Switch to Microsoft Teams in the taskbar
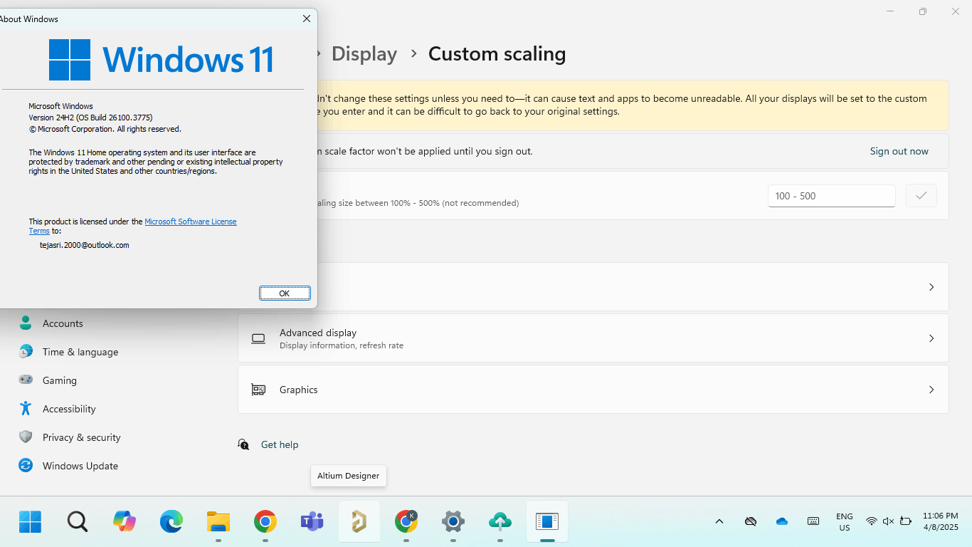Image resolution: width=972 pixels, height=547 pixels. point(312,522)
